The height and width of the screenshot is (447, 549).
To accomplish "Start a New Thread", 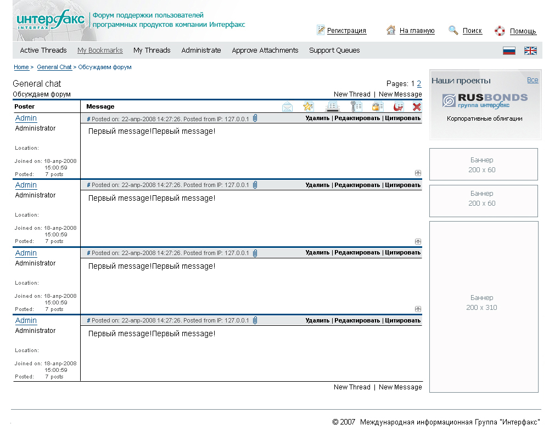I will 352,94.
